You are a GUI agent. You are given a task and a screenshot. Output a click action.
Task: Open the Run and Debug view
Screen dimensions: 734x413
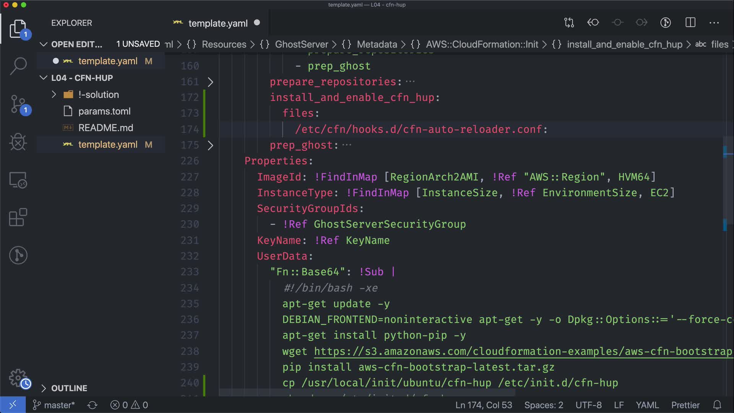pyautogui.click(x=18, y=142)
